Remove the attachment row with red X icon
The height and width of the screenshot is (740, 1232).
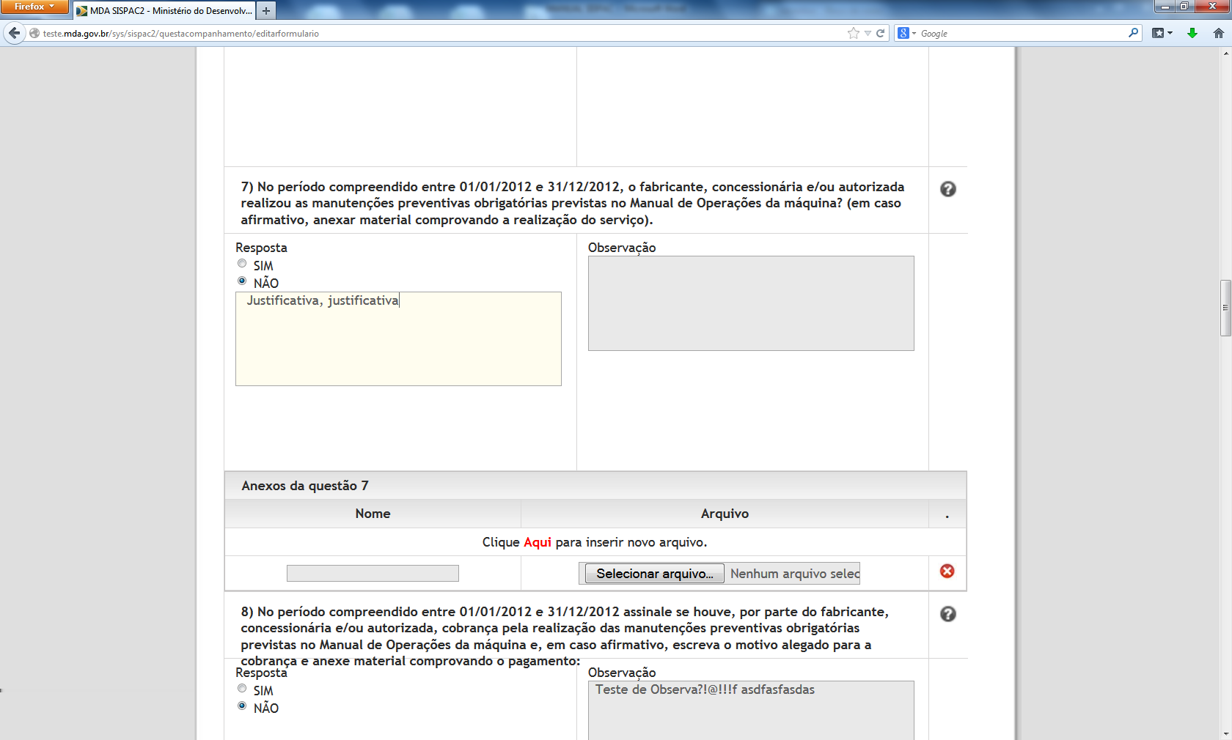[947, 571]
